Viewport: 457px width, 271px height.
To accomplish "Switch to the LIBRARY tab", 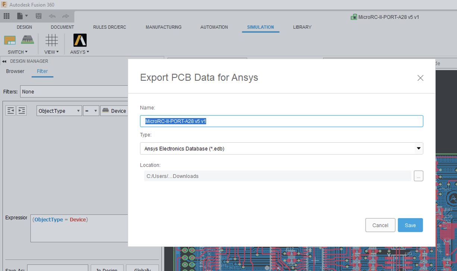I will (302, 27).
